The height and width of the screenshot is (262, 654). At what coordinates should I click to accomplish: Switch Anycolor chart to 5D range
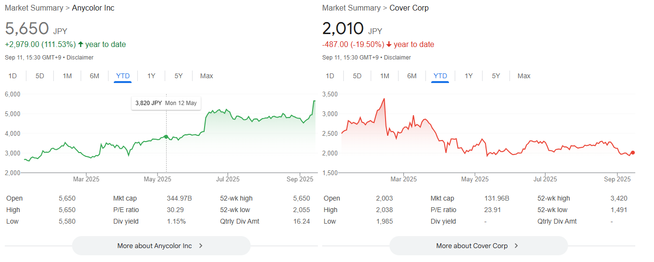[40, 76]
